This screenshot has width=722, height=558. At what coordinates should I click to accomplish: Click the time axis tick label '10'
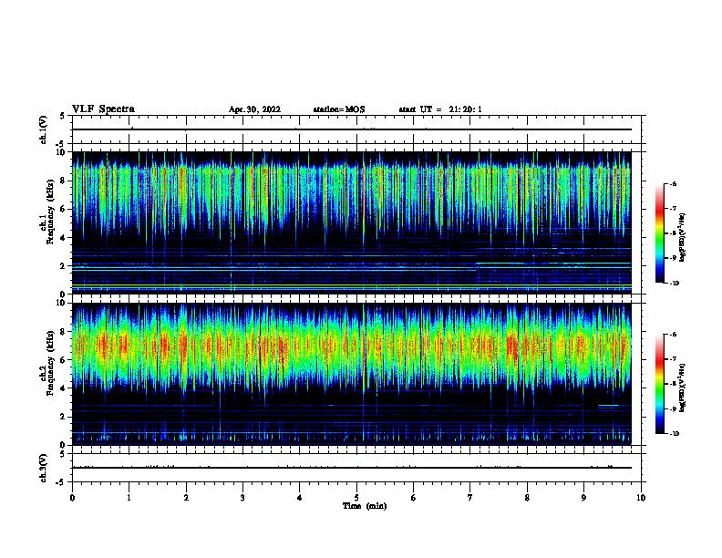coord(641,498)
